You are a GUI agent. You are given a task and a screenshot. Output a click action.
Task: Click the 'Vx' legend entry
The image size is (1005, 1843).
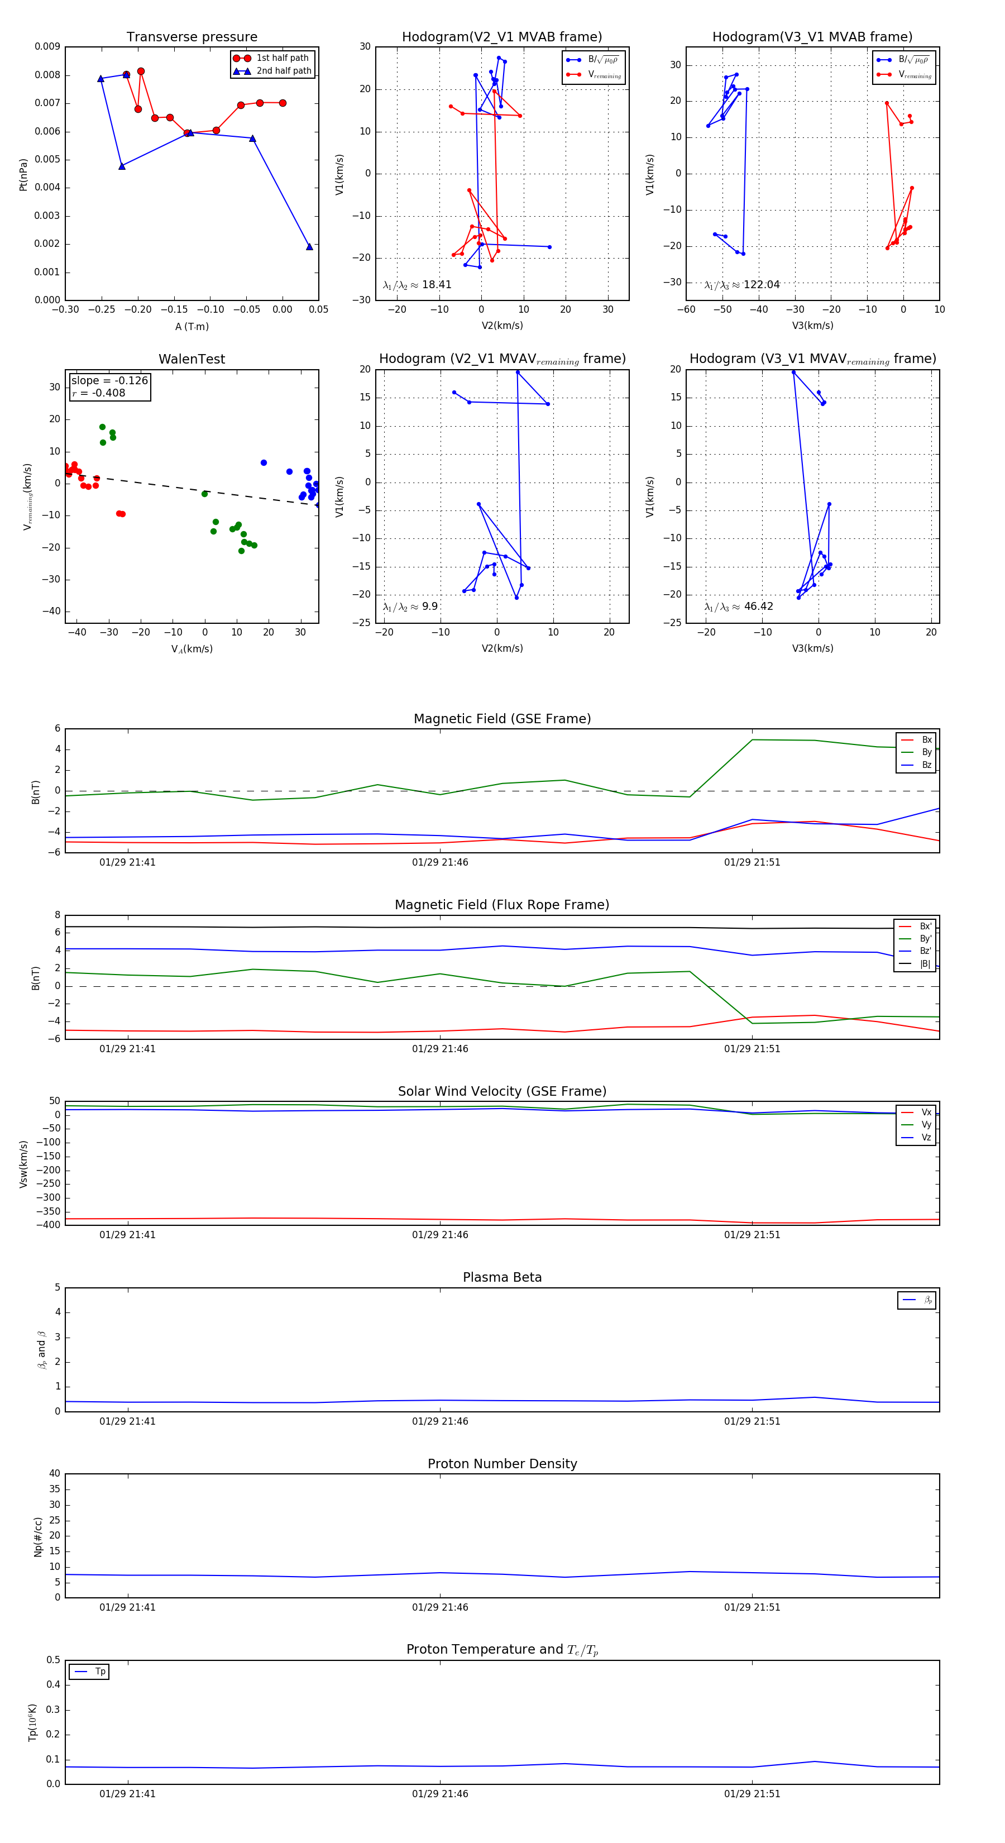pyautogui.click(x=916, y=1113)
